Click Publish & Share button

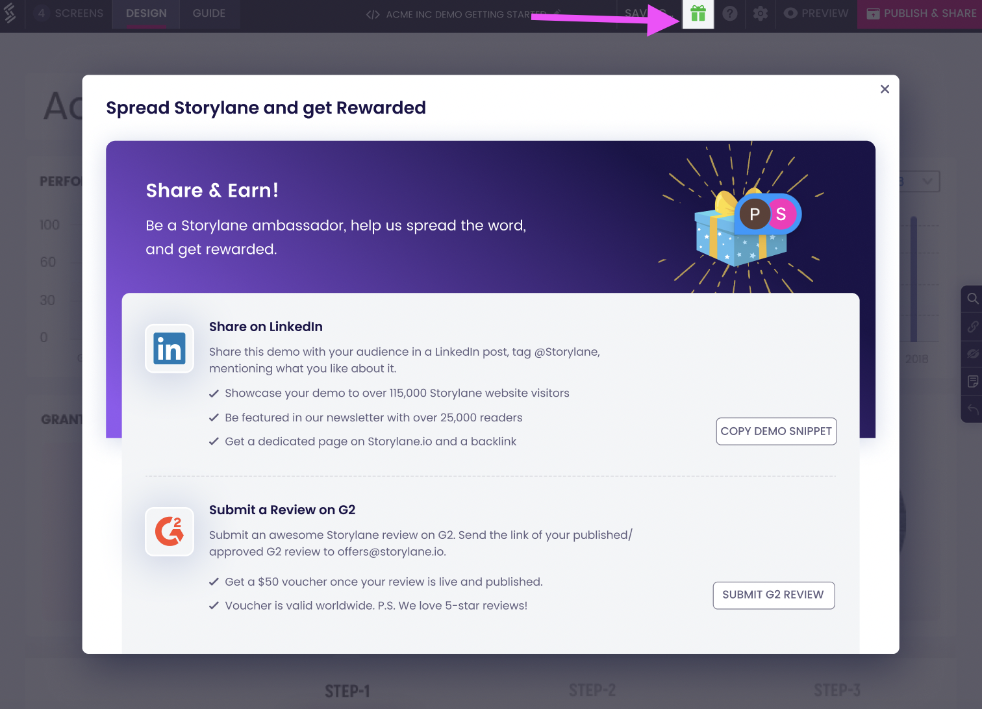920,14
